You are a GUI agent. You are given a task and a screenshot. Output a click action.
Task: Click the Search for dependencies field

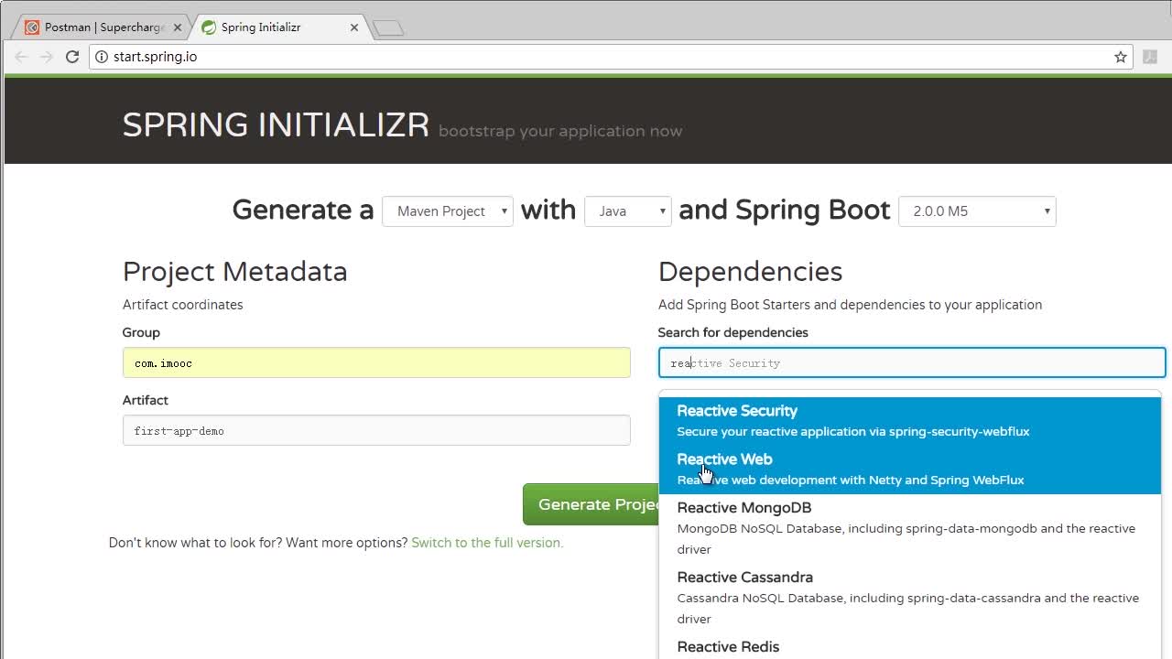tap(912, 362)
